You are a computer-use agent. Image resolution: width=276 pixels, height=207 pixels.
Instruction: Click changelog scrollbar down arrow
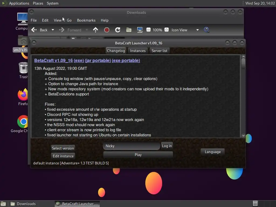[x=243, y=136]
